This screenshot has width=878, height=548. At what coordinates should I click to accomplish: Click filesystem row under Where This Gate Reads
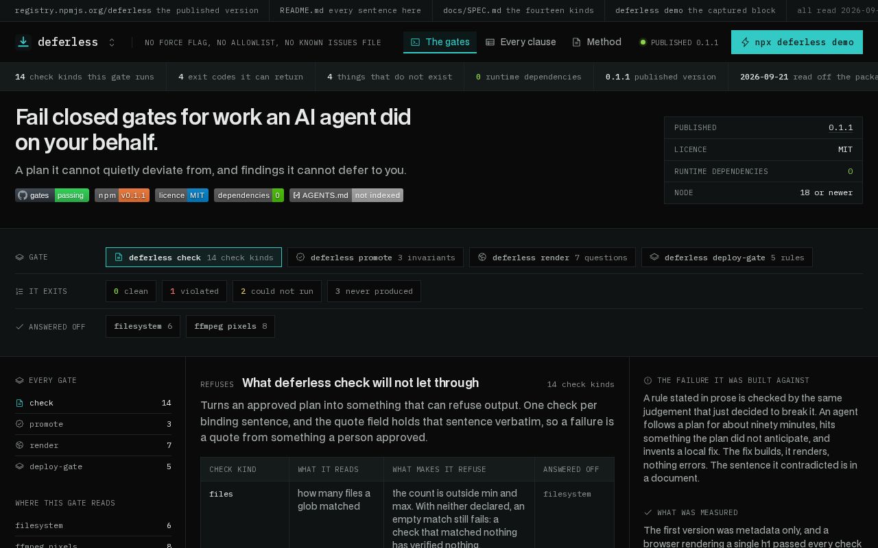[x=93, y=525]
